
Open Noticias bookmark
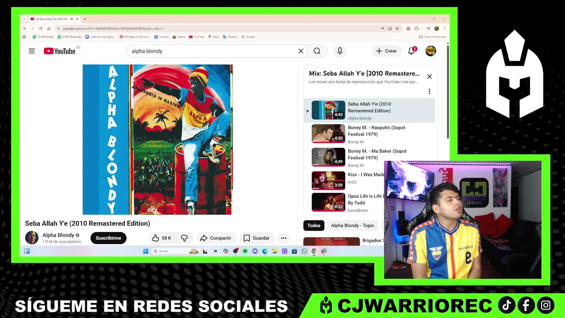point(162,37)
